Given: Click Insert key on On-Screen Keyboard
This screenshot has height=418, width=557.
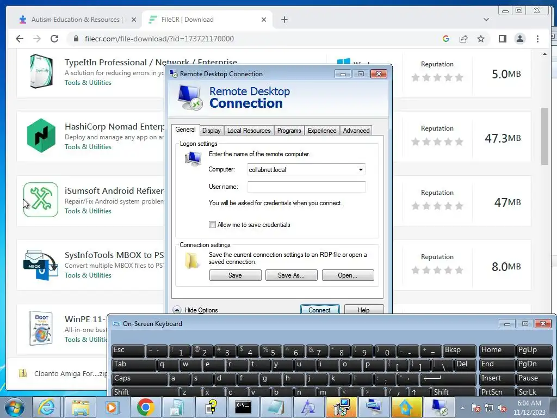Looking at the screenshot, I should 497,379.
